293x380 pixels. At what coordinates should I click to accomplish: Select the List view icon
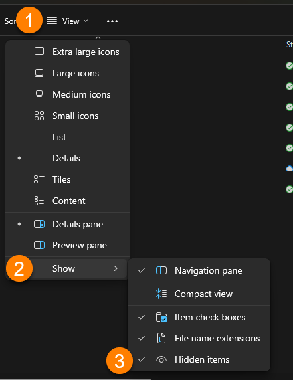(x=39, y=137)
